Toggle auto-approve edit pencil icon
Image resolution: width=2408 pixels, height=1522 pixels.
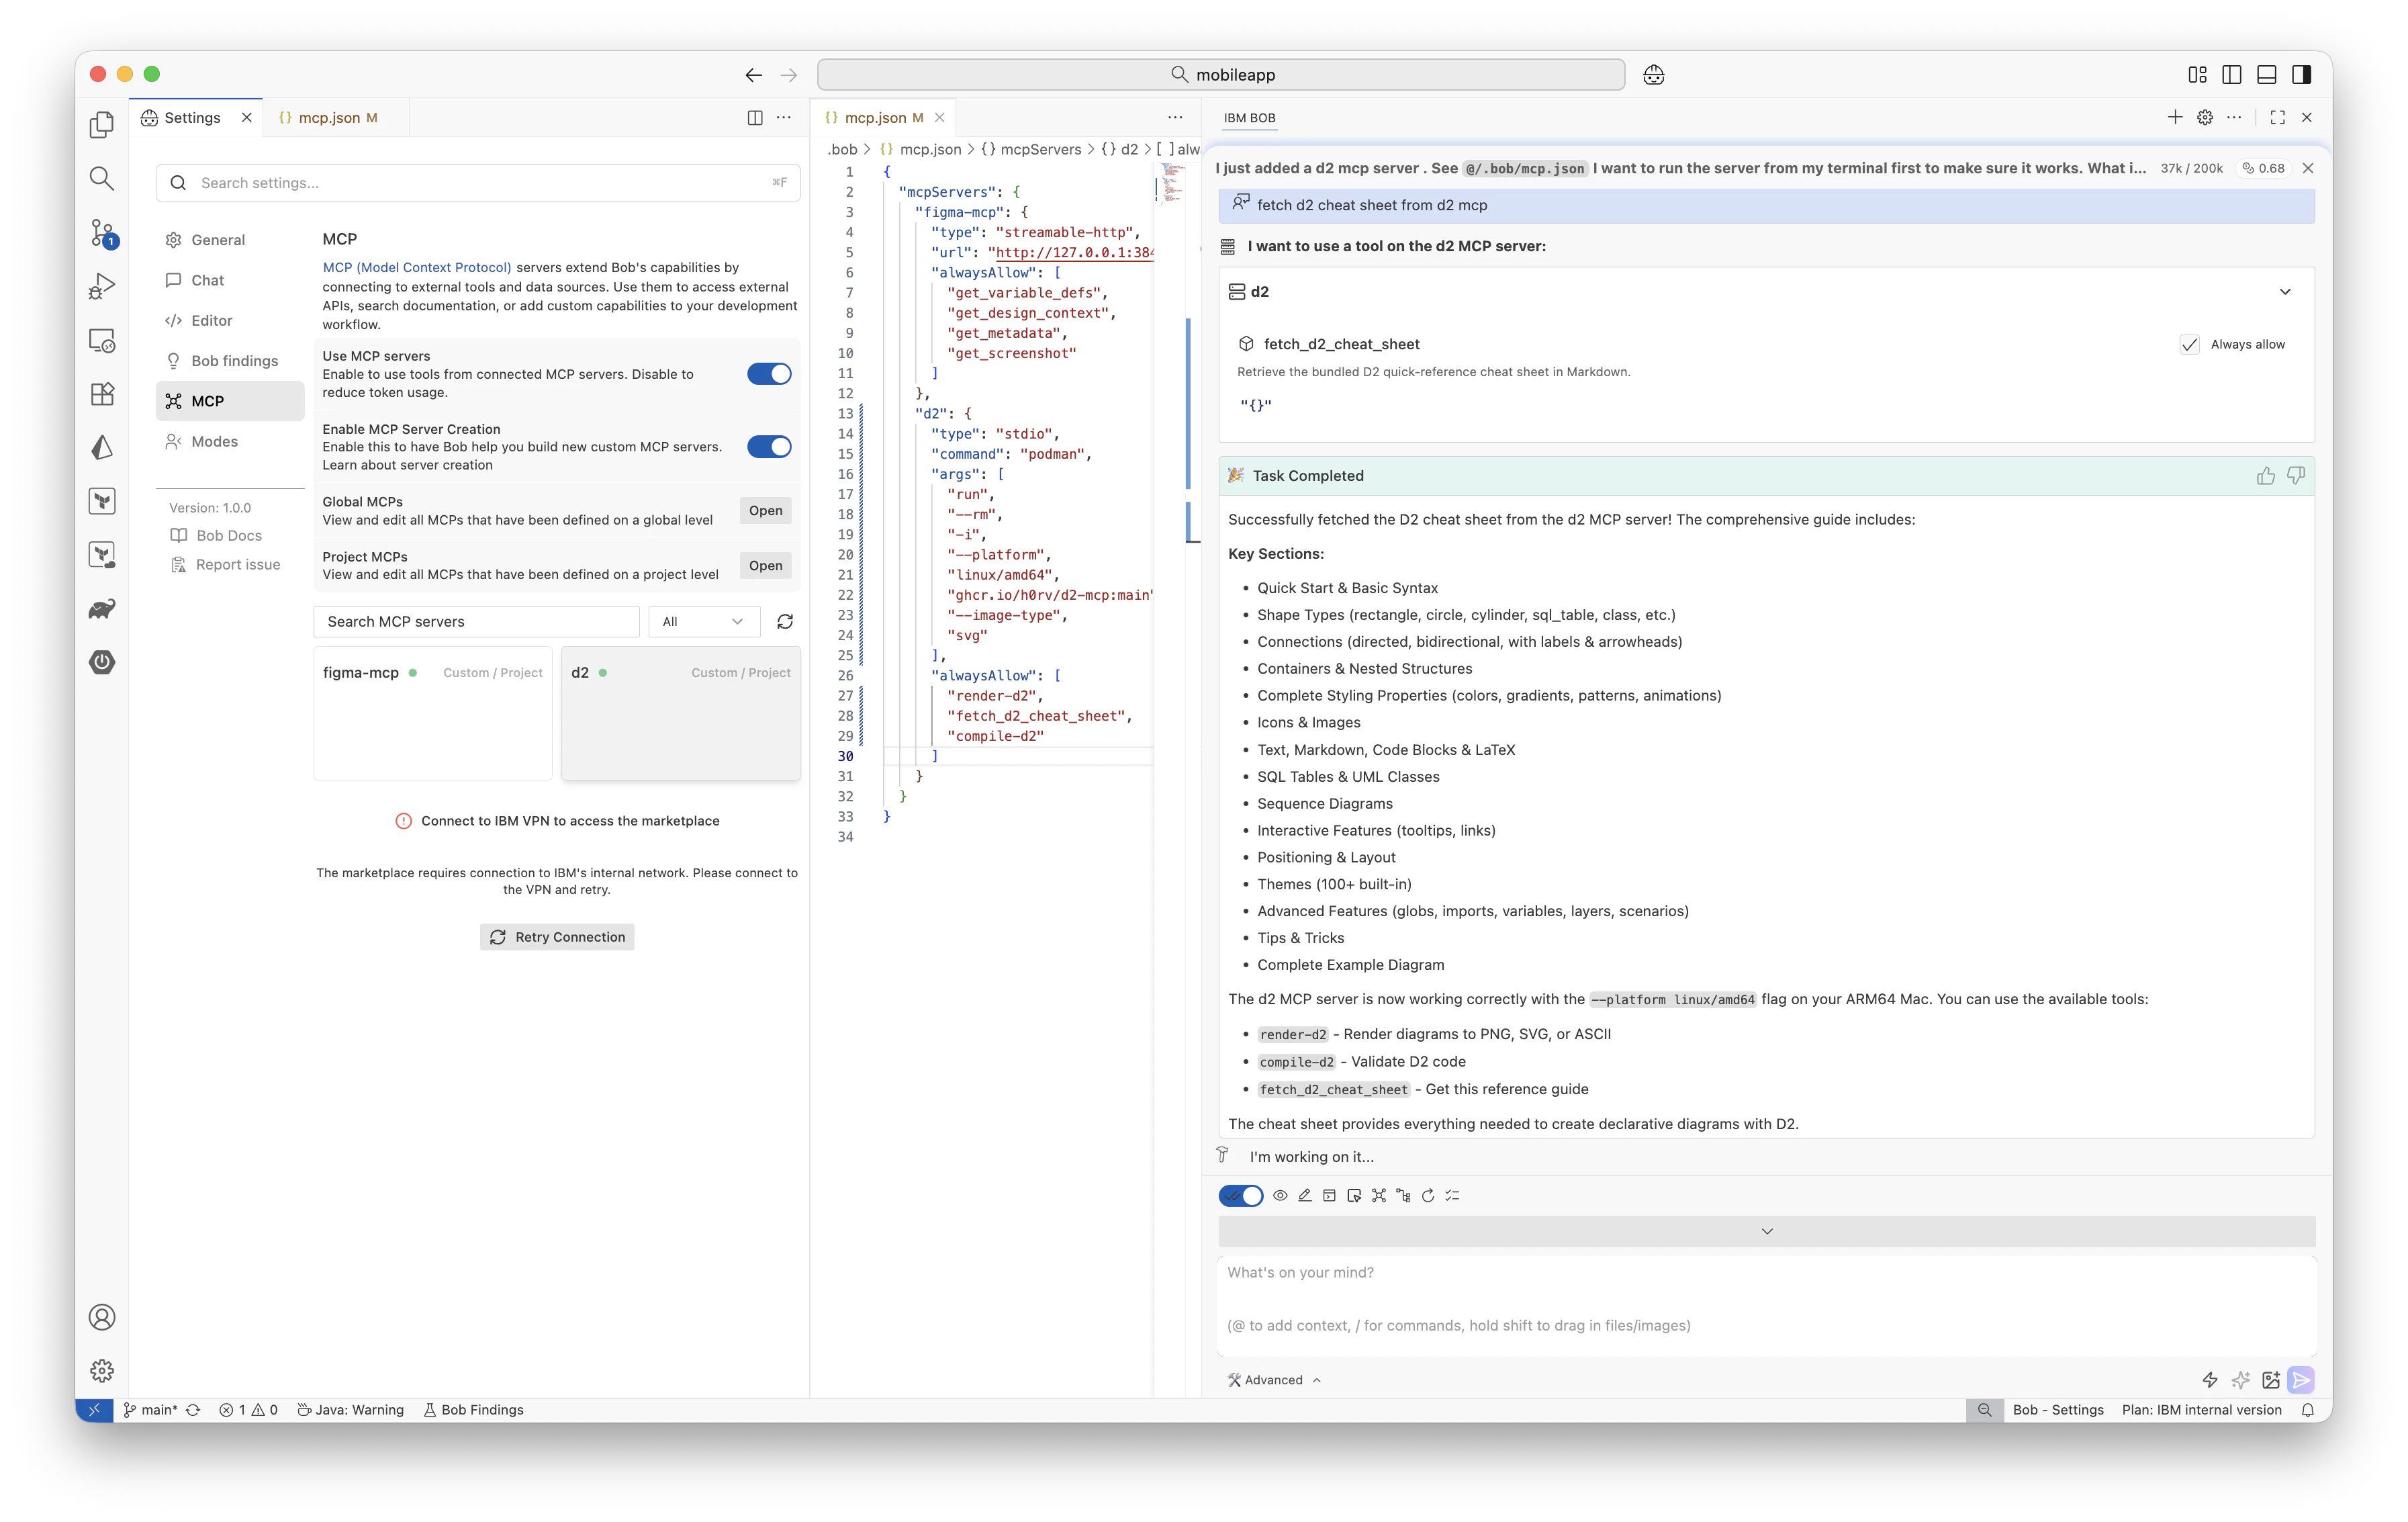click(1304, 1196)
